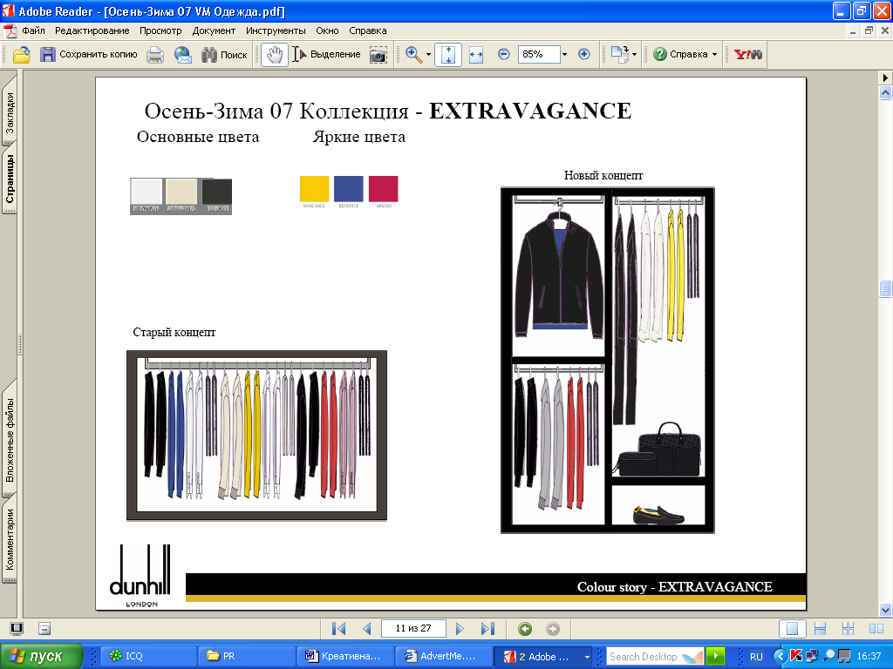This screenshot has width=893, height=669.
Task: Click the Yahoo toolbar icon
Action: 747,55
